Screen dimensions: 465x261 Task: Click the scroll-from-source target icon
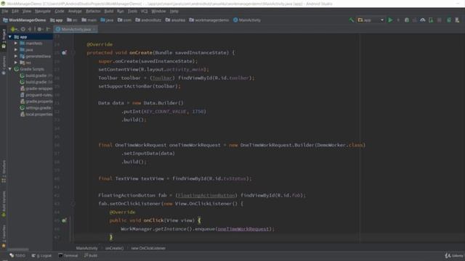(23, 29)
